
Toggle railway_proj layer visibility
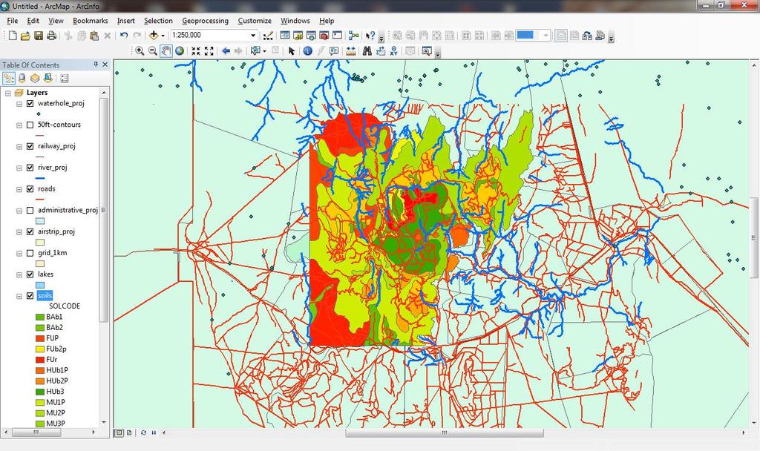(30, 146)
